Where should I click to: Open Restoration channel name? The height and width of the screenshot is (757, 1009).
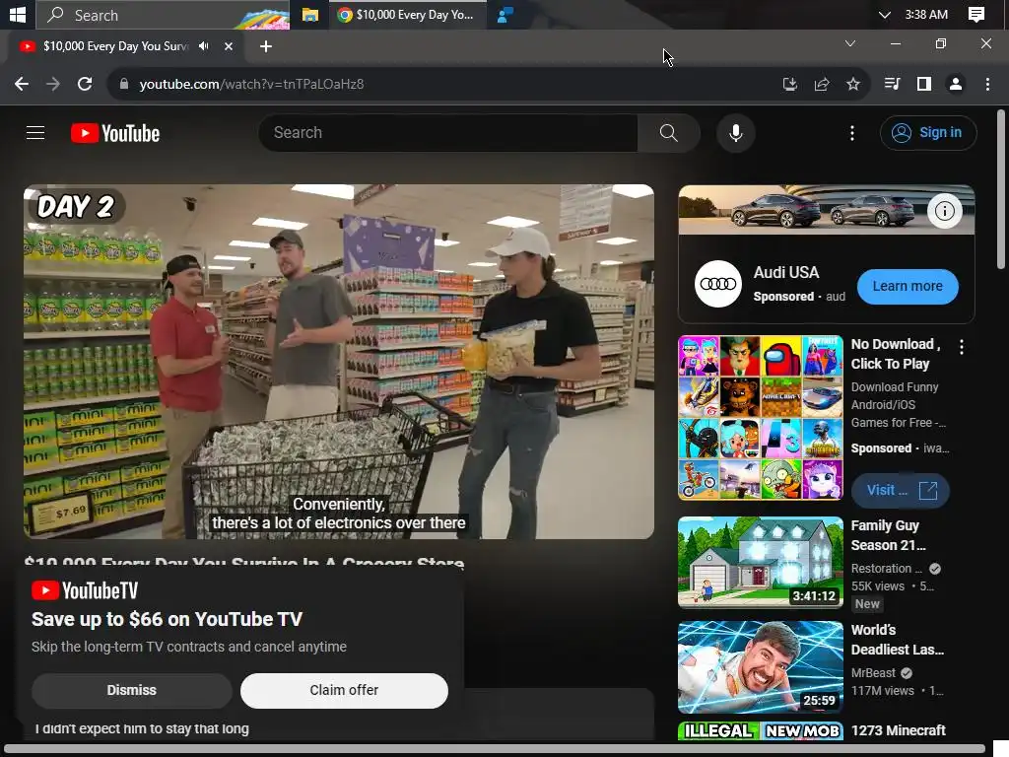click(886, 569)
